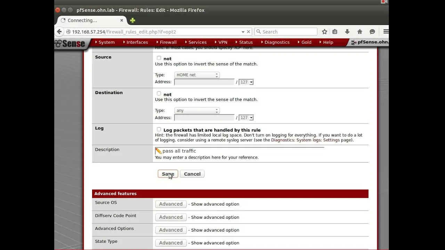Open Source address mask dropdown 127
The height and width of the screenshot is (250, 445).
pyautogui.click(x=246, y=82)
